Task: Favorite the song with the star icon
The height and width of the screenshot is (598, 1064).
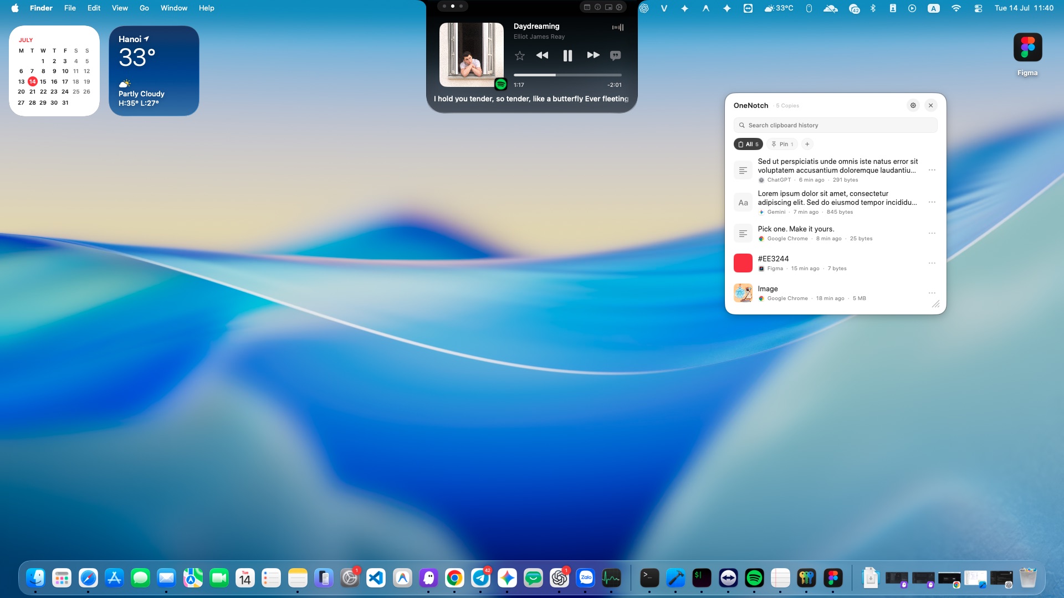Action: (x=519, y=55)
